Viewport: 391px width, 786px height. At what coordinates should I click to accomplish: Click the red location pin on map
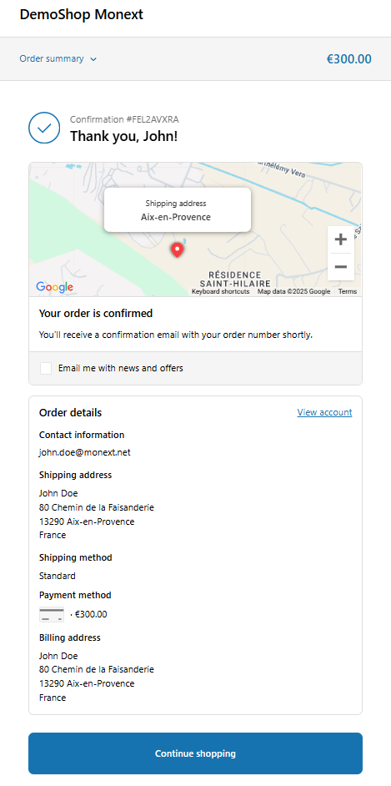pos(177,250)
